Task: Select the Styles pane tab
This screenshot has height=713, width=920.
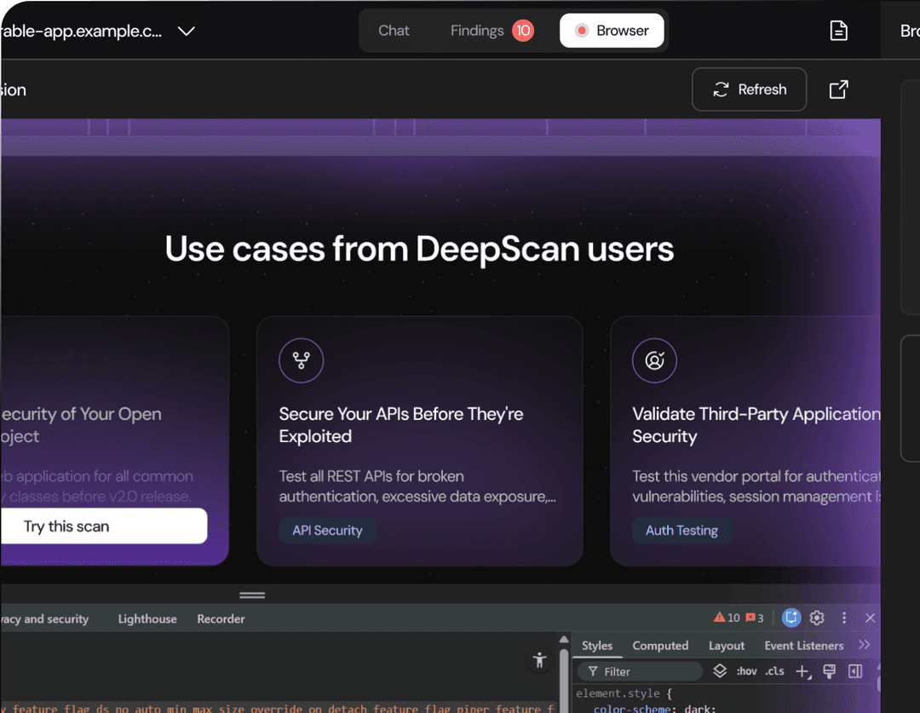Action: tap(596, 646)
